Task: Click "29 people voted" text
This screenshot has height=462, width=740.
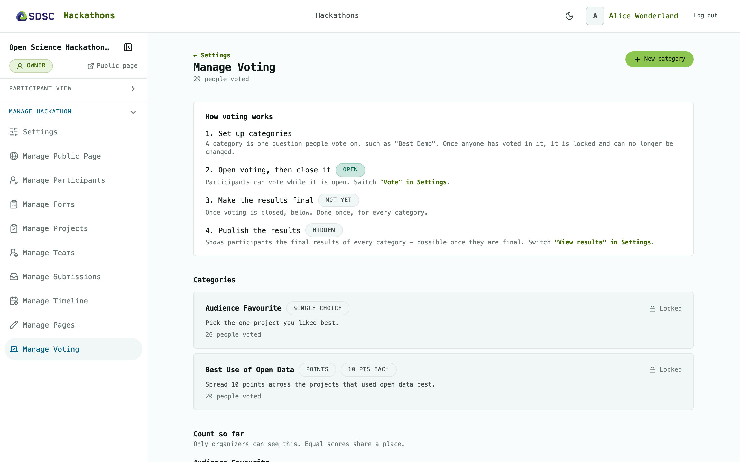Action: [221, 79]
